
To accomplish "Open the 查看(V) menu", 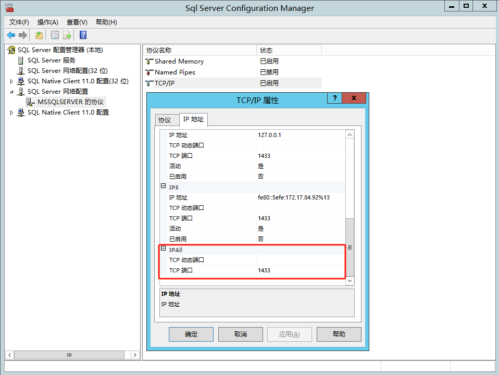I will 77,22.
